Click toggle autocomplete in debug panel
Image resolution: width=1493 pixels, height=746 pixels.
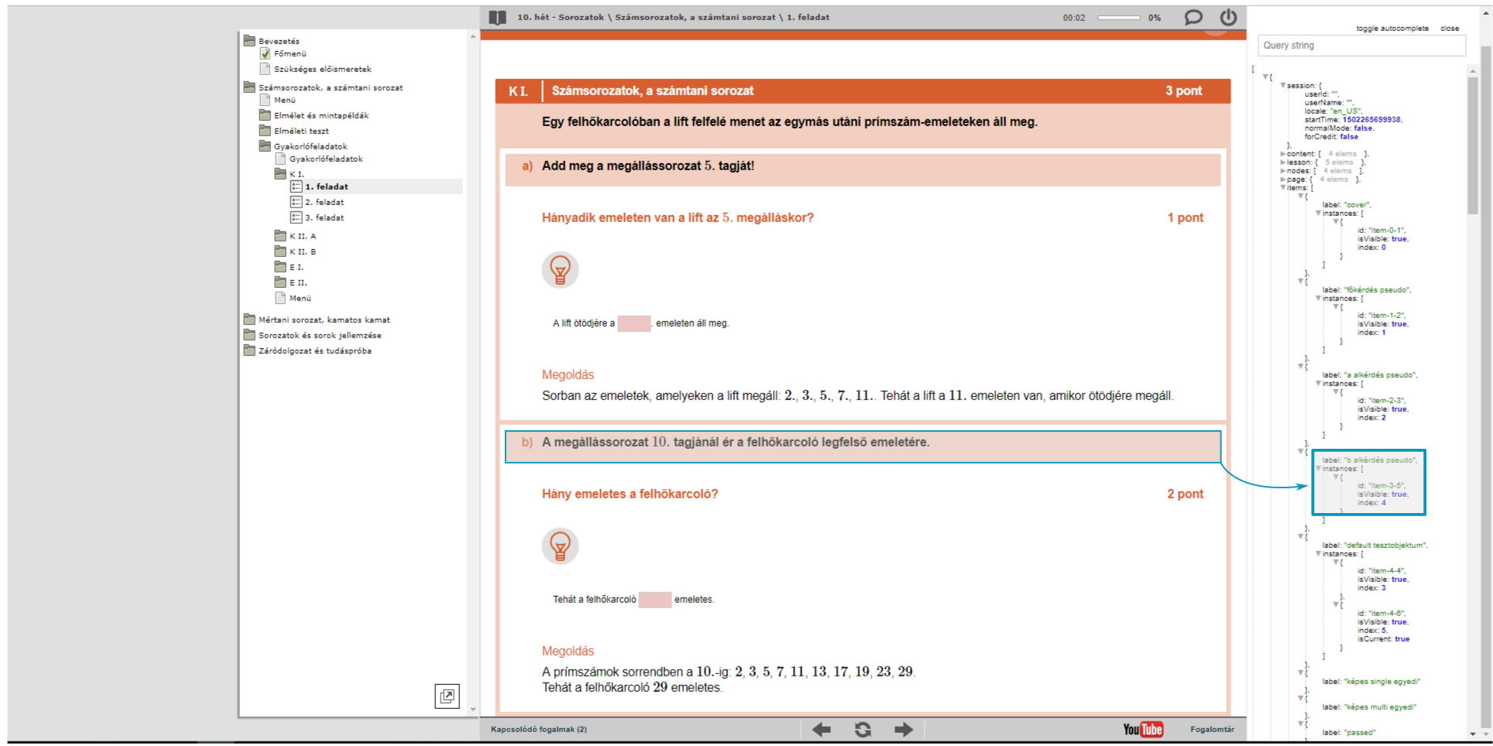(x=1392, y=28)
